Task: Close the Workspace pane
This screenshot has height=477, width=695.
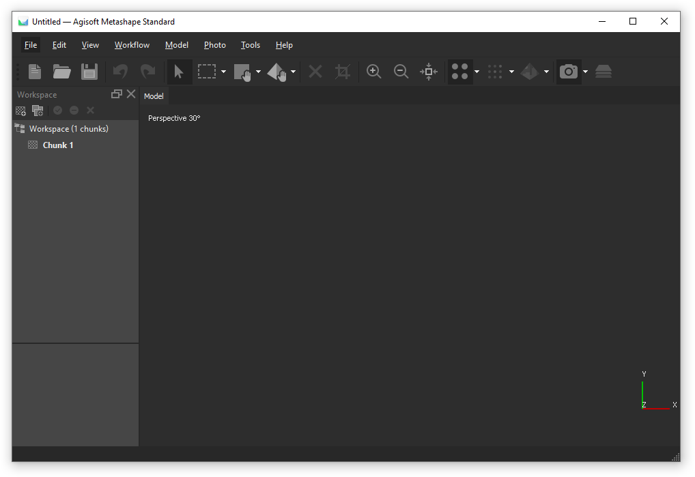Action: pos(131,94)
